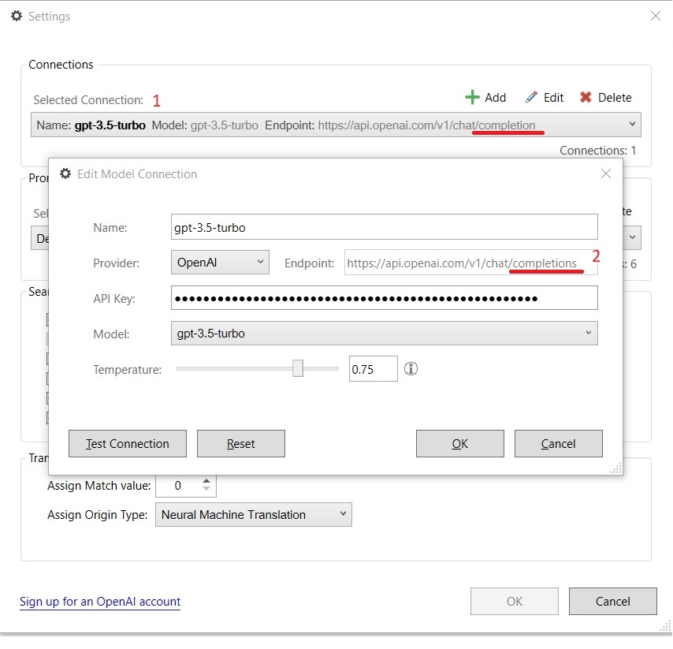Open the Sign up for an OpenAI account link
This screenshot has height=649, width=673.
99,601
